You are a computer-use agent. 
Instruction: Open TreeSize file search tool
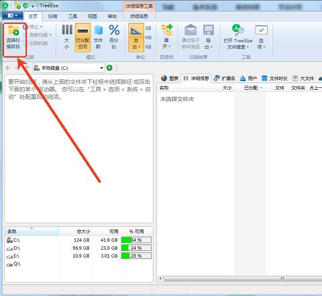[x=238, y=37]
